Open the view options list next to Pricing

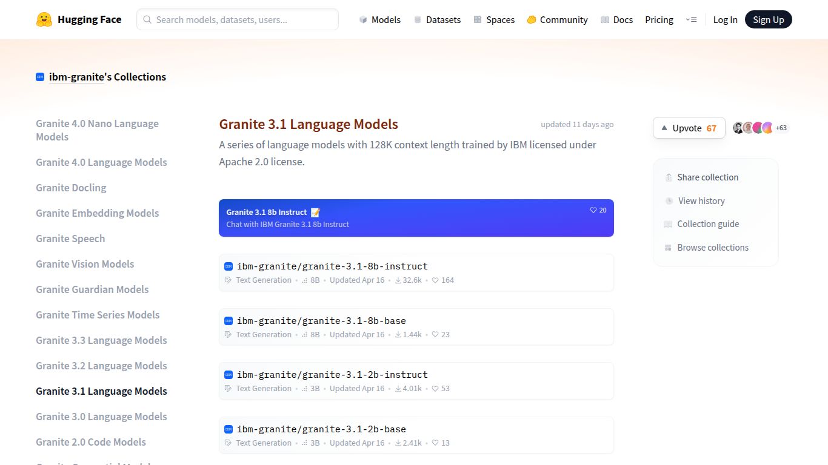coord(692,19)
